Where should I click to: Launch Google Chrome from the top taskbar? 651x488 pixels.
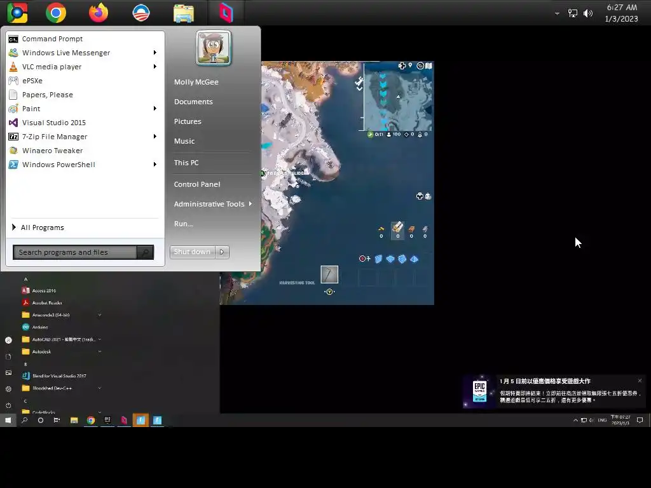point(56,13)
